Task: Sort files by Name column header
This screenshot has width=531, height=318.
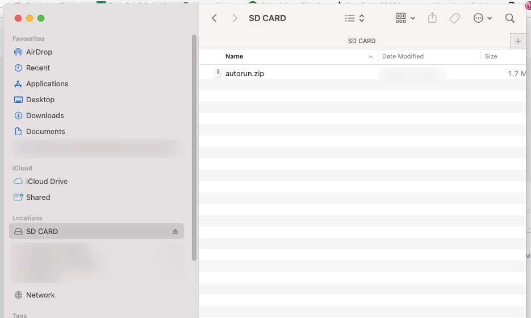Action: point(234,56)
